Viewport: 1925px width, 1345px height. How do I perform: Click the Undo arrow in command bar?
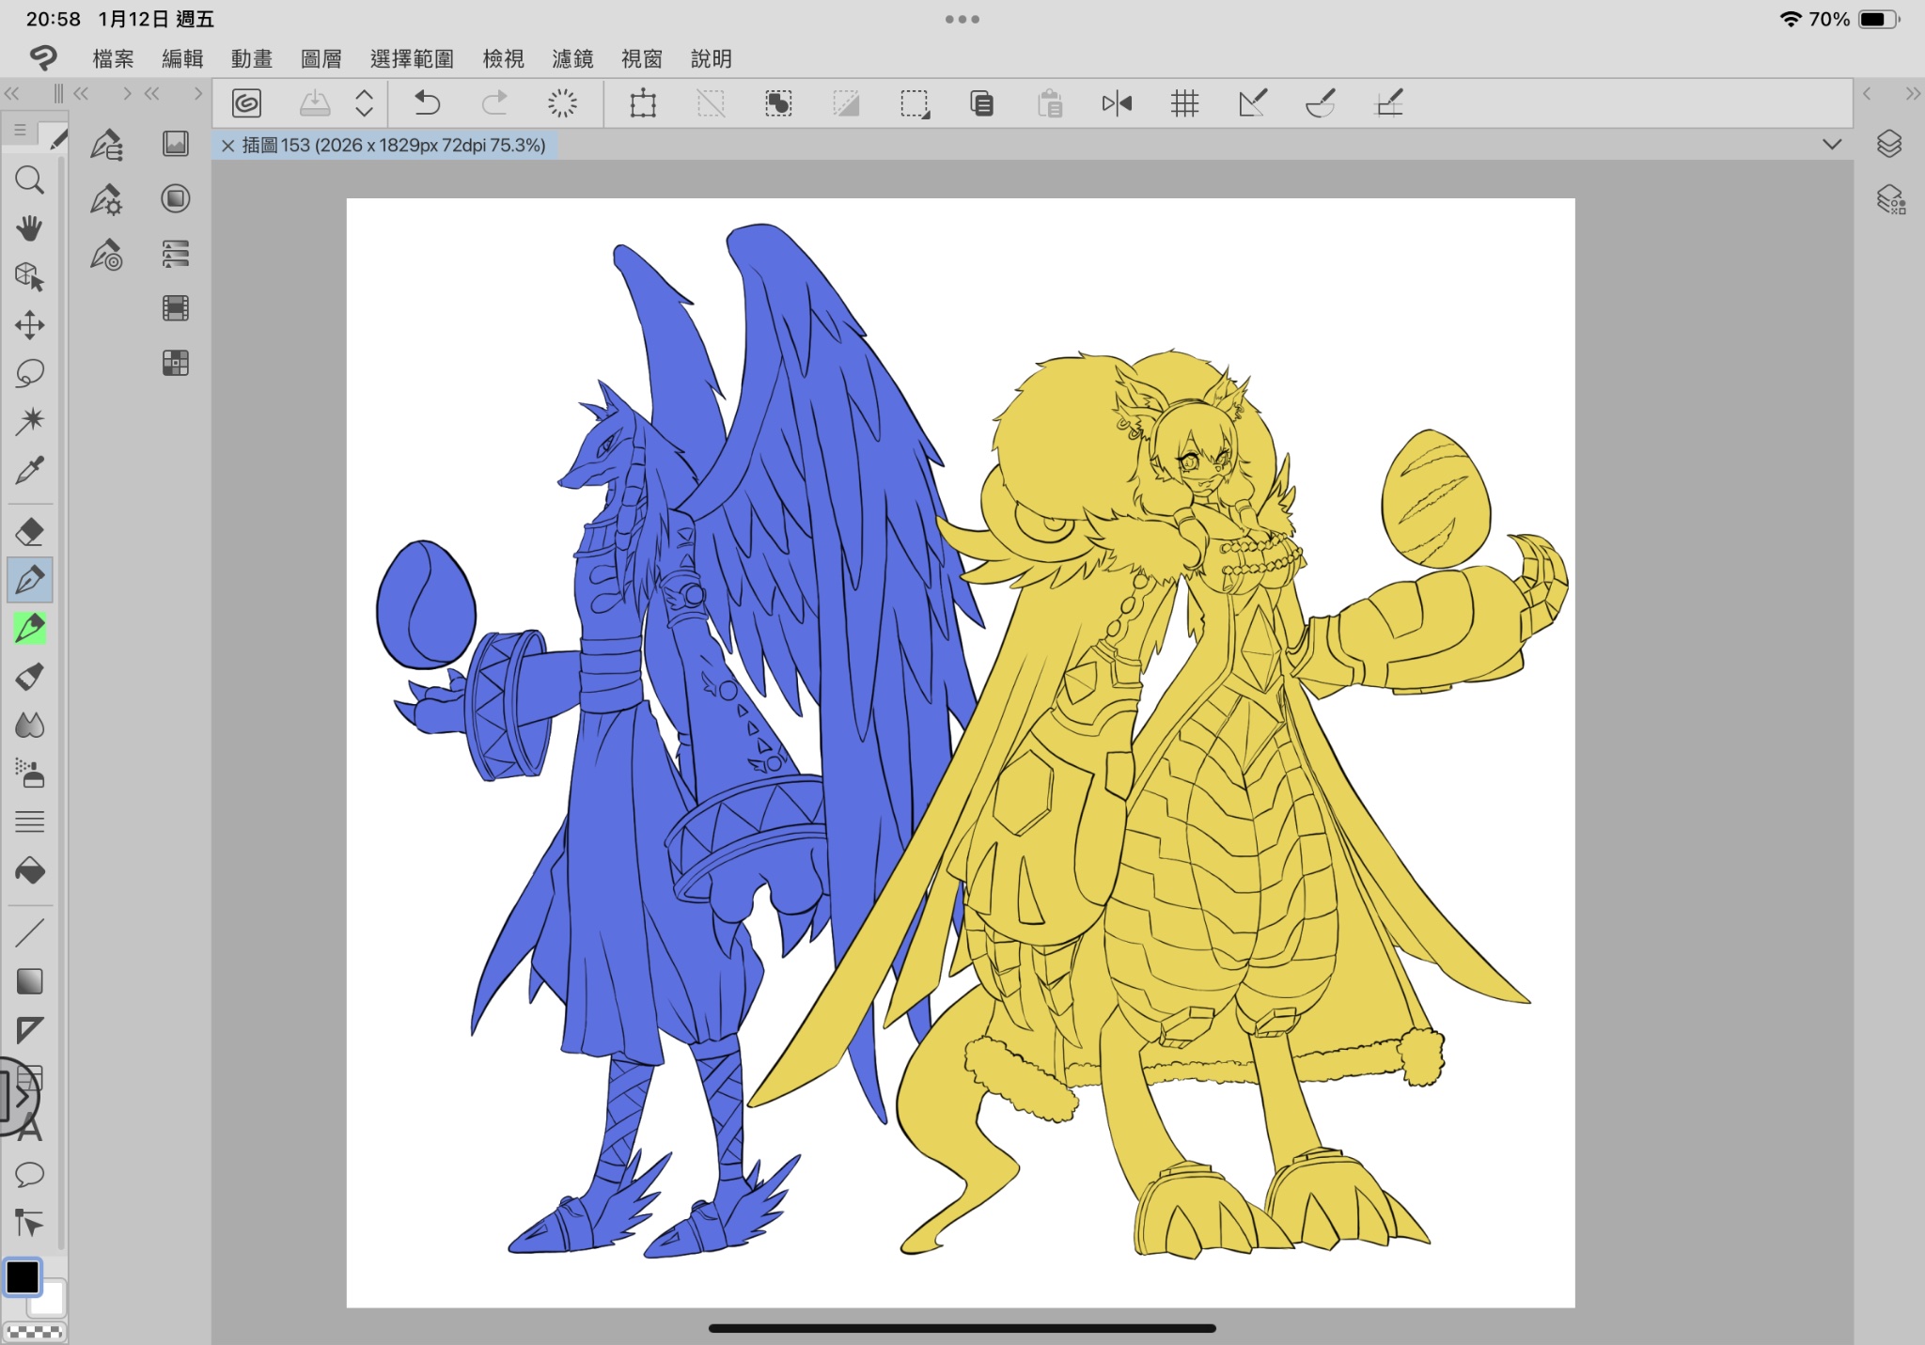click(427, 102)
